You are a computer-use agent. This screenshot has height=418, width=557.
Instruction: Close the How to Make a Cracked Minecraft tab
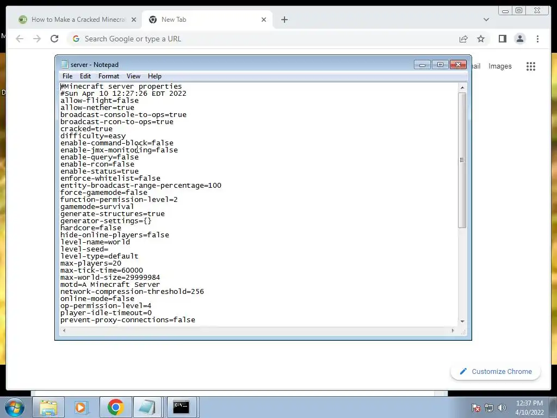tap(134, 20)
